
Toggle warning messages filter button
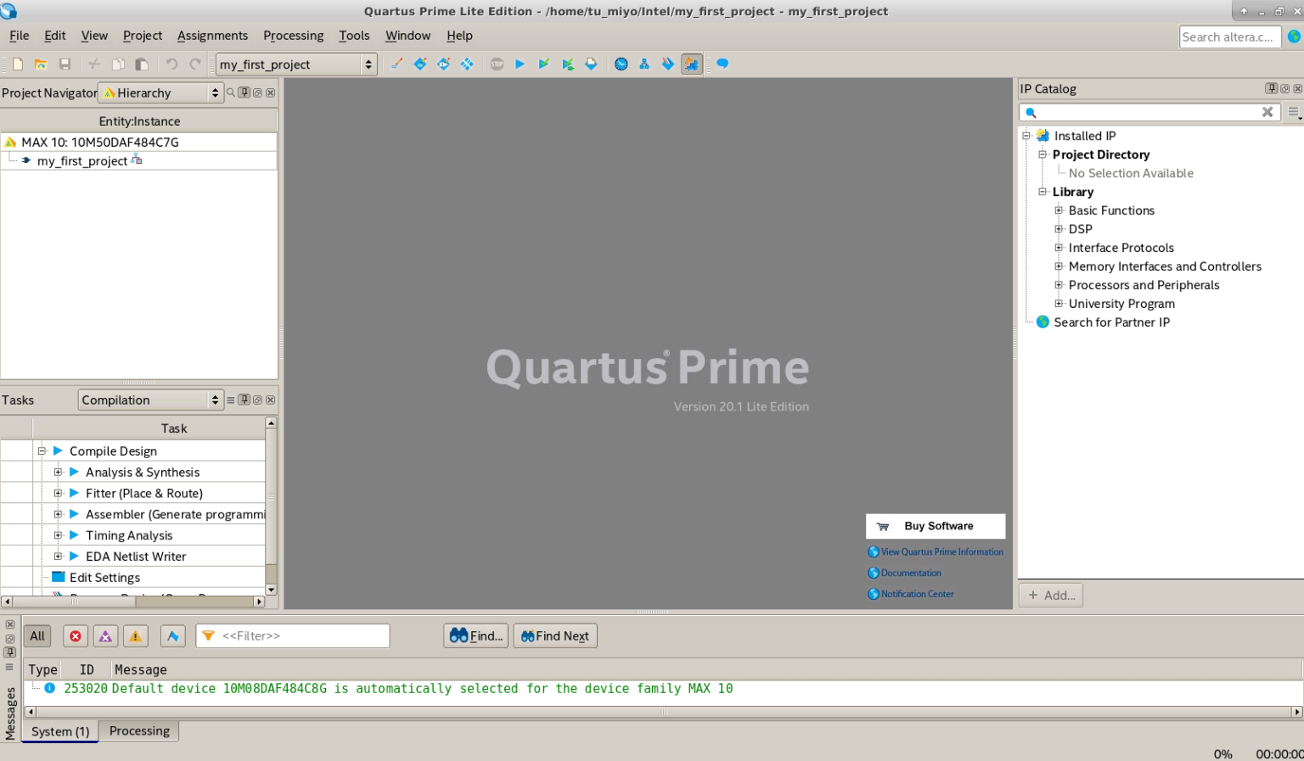pos(136,636)
